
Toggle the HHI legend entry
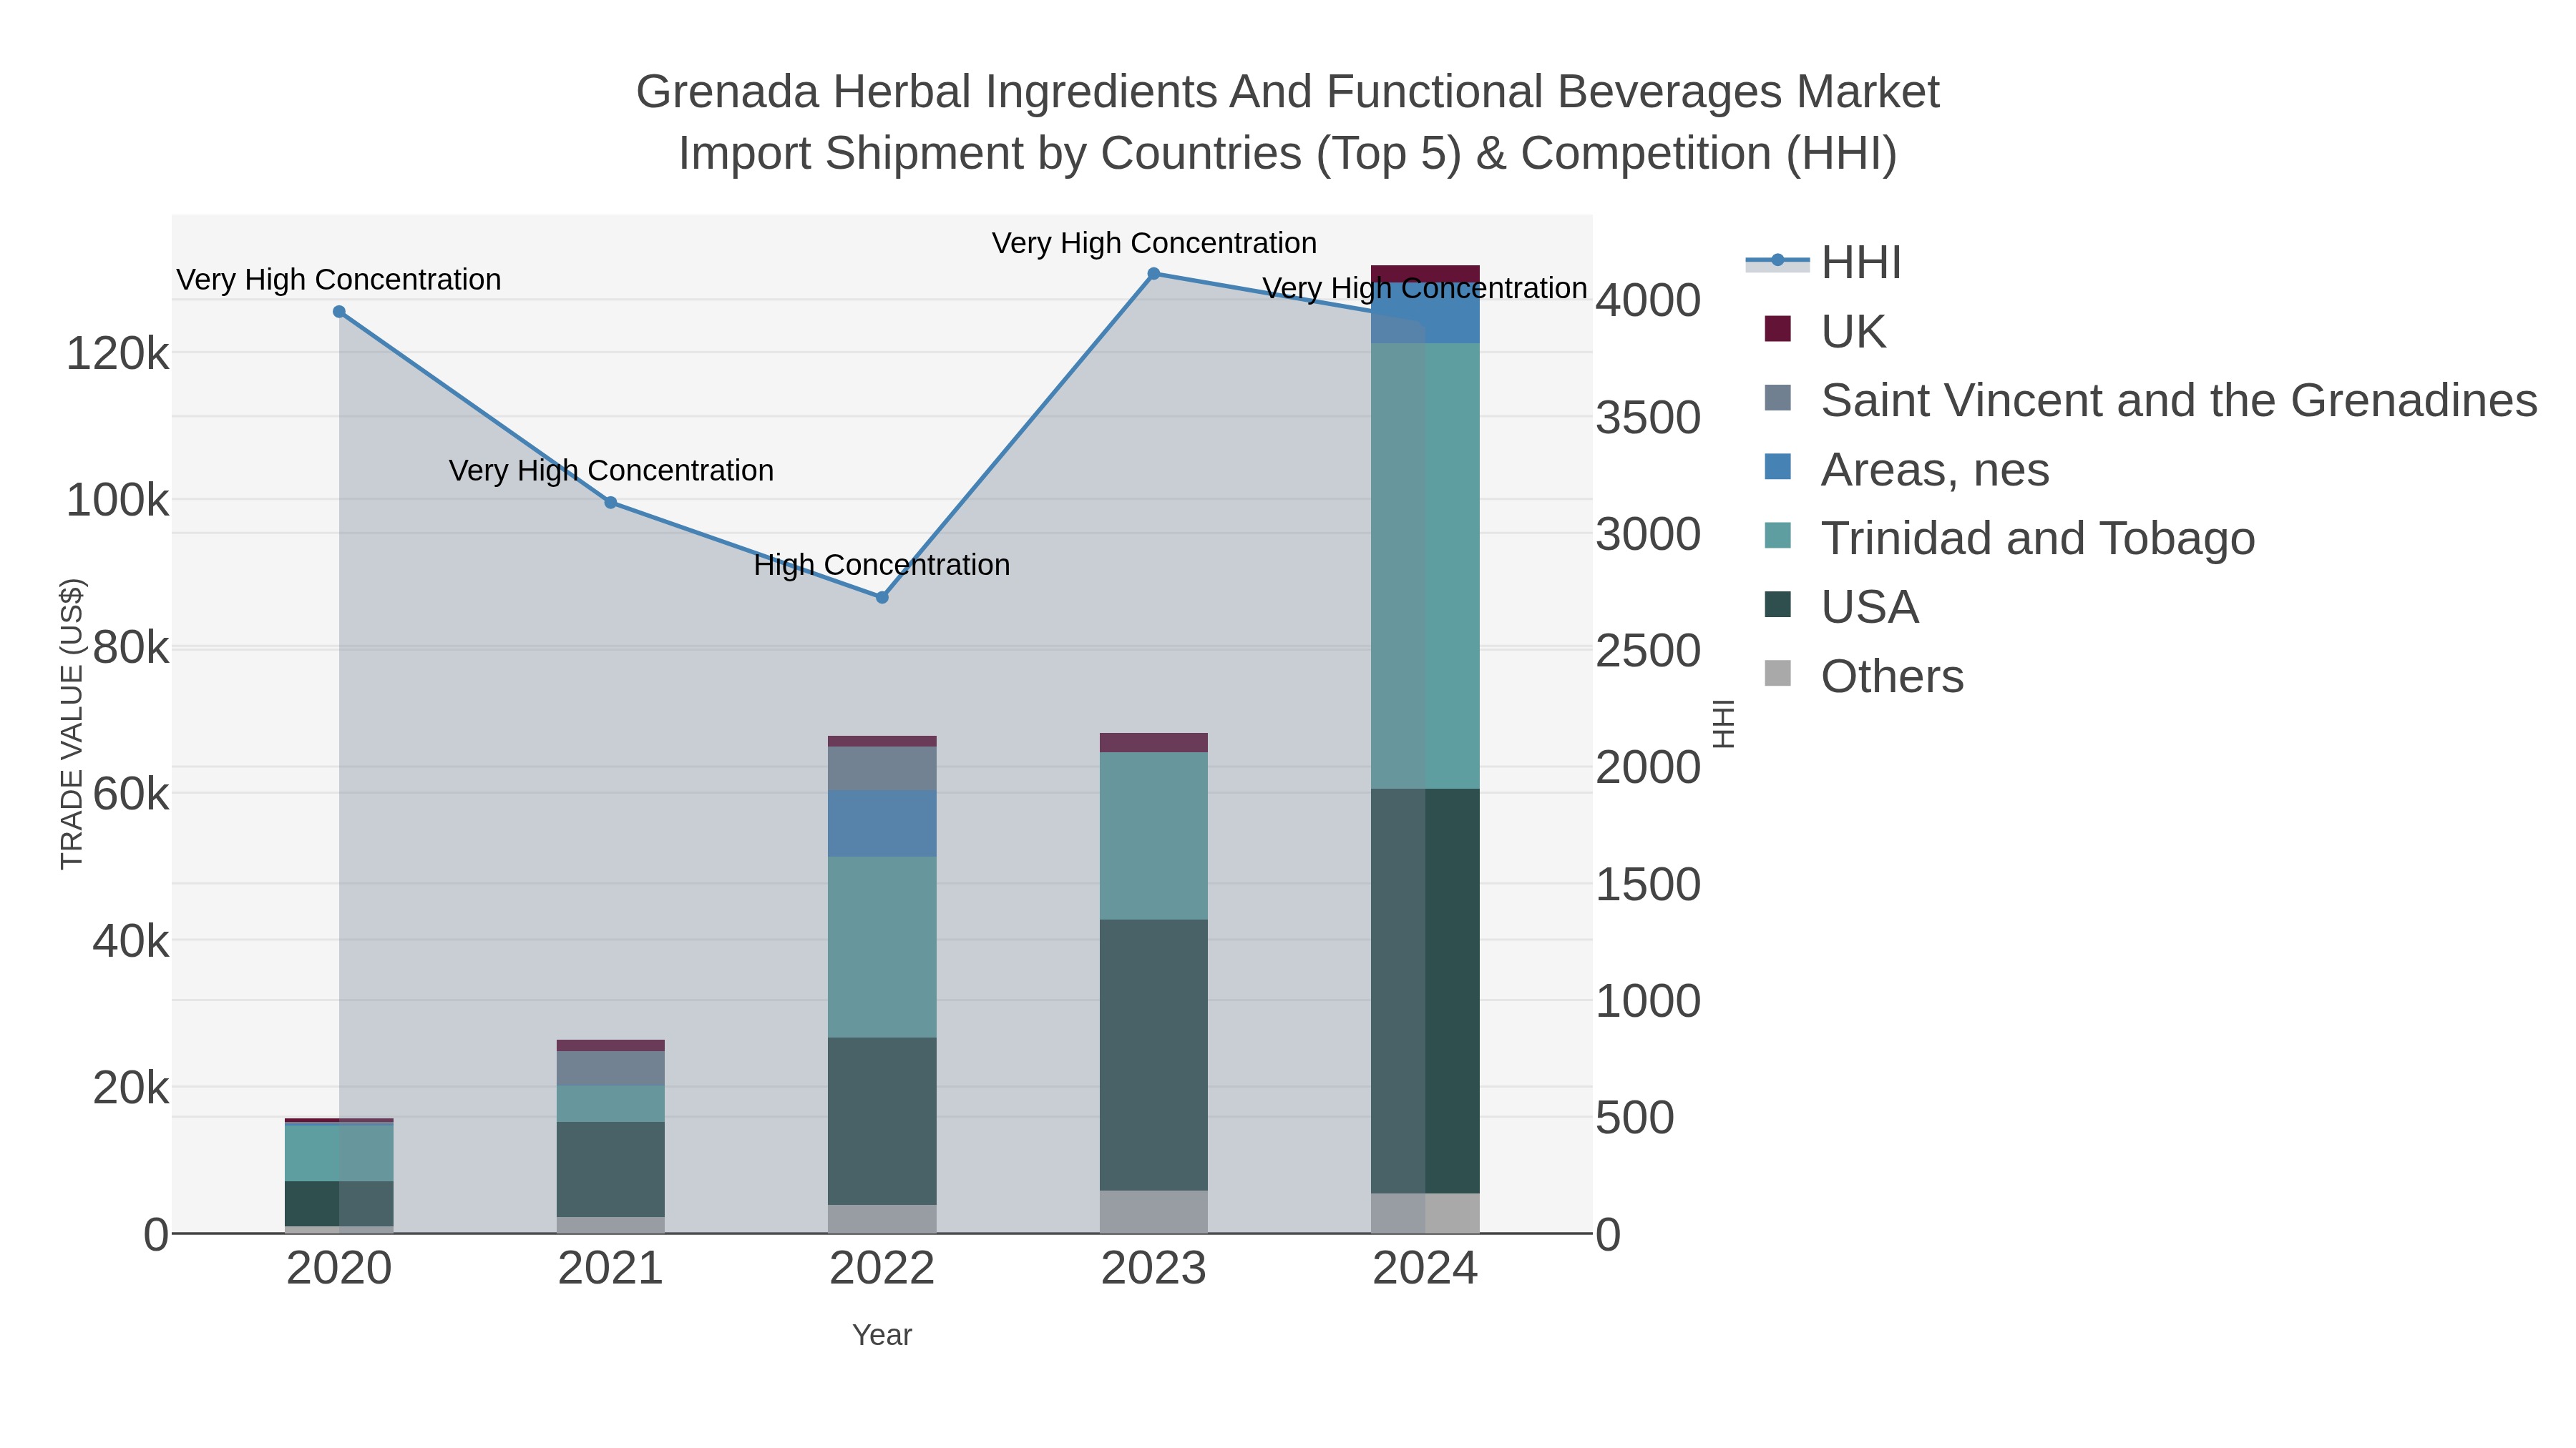click(x=1823, y=263)
